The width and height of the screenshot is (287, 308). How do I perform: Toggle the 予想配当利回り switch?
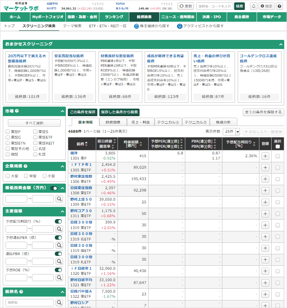(58, 222)
